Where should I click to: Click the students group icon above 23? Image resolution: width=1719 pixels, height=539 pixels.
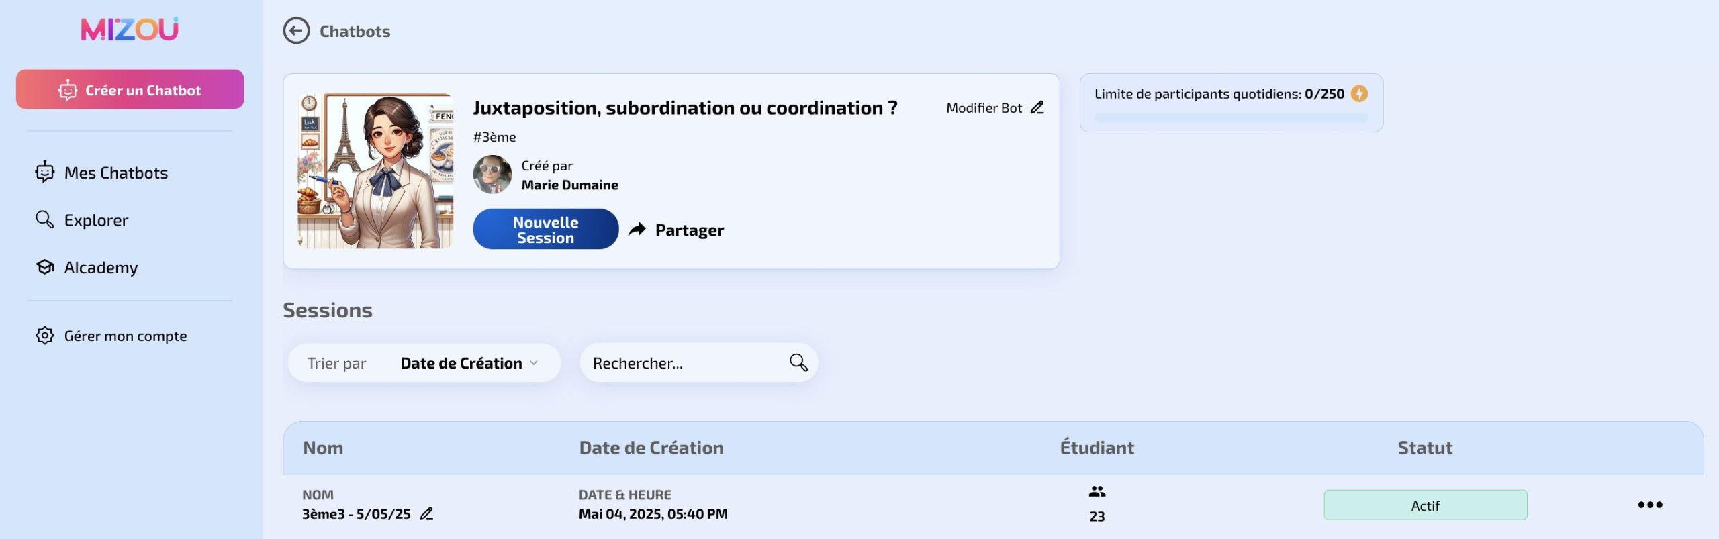point(1097,491)
